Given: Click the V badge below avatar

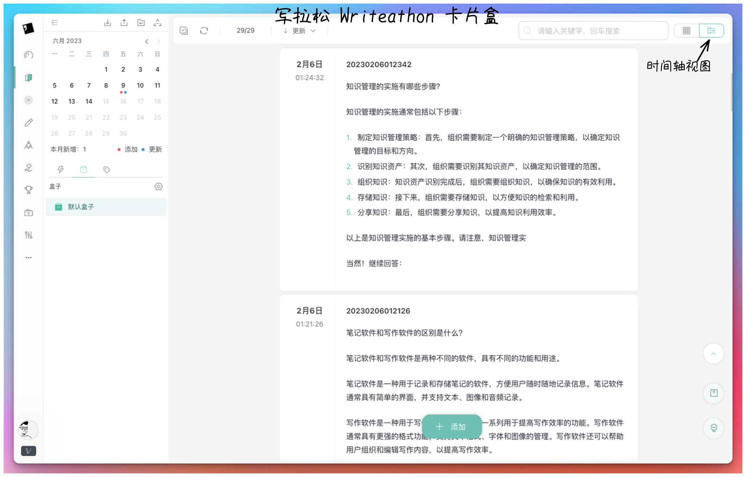Looking at the screenshot, I should point(28,451).
